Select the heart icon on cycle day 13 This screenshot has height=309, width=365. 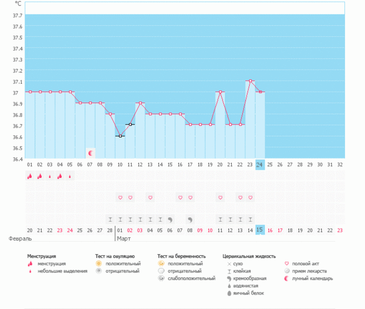tap(150, 198)
